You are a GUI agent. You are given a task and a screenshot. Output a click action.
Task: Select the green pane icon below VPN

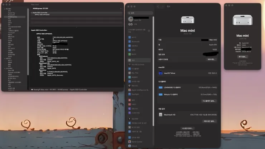coord(130,54)
